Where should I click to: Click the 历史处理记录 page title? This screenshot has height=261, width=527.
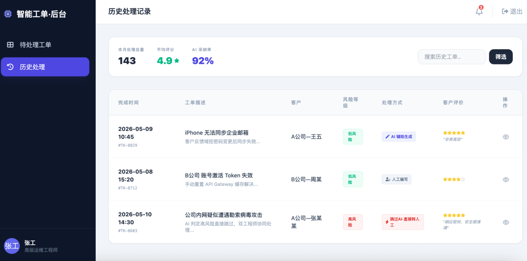[129, 11]
